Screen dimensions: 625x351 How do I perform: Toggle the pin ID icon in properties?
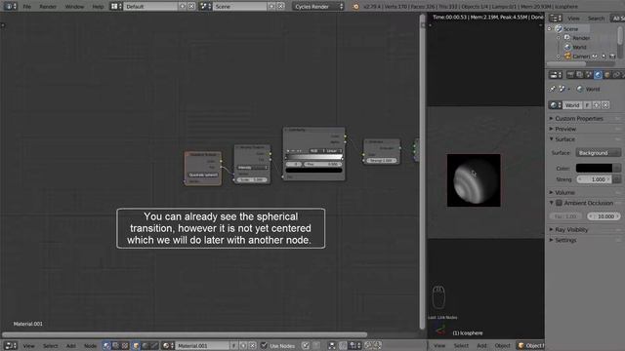(x=553, y=89)
